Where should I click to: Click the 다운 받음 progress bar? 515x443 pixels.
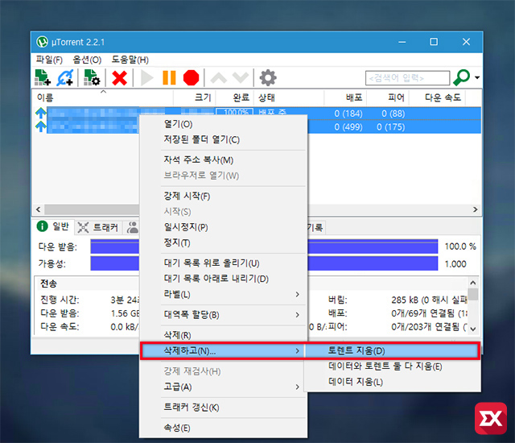coord(264,246)
